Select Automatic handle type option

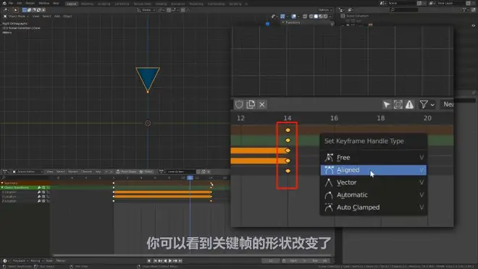click(373, 195)
